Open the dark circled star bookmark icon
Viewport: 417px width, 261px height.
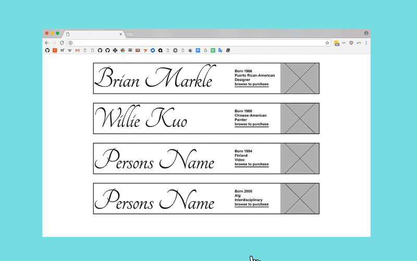click(x=175, y=50)
